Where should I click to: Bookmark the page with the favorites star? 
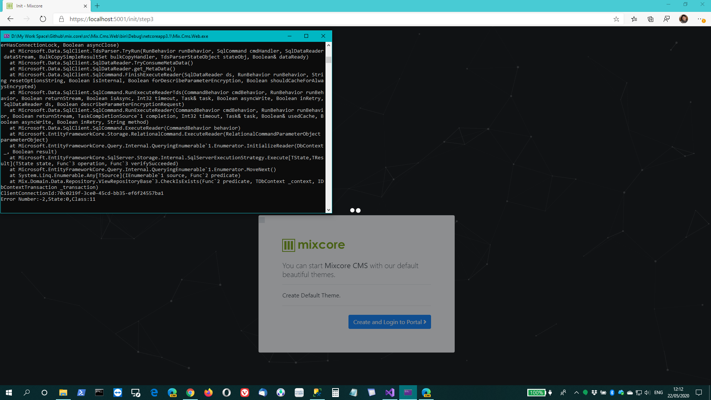[617, 19]
